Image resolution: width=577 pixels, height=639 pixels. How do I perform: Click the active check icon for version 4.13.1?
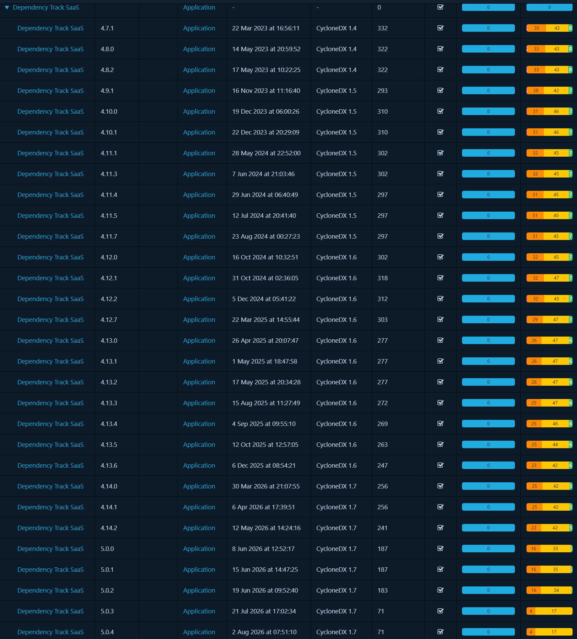pyautogui.click(x=441, y=361)
